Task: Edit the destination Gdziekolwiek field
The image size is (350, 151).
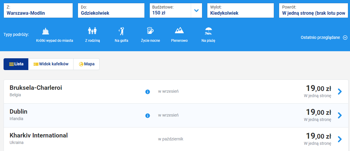Action: [111, 11]
